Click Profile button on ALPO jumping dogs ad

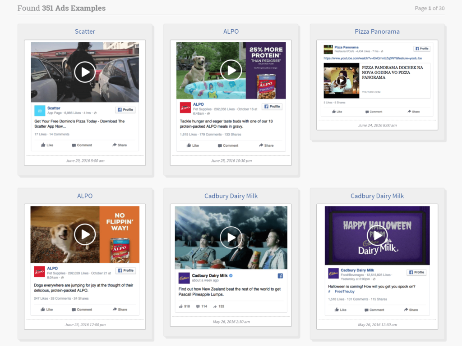click(125, 270)
